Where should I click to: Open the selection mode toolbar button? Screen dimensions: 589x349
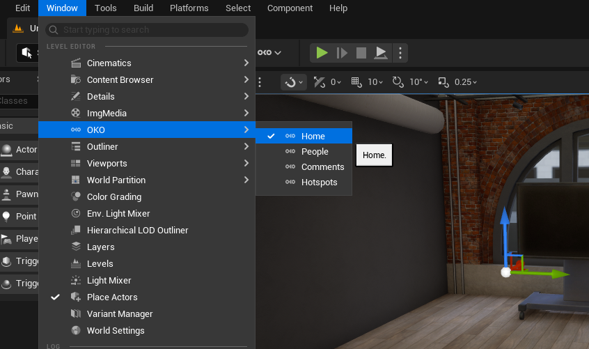pos(27,53)
